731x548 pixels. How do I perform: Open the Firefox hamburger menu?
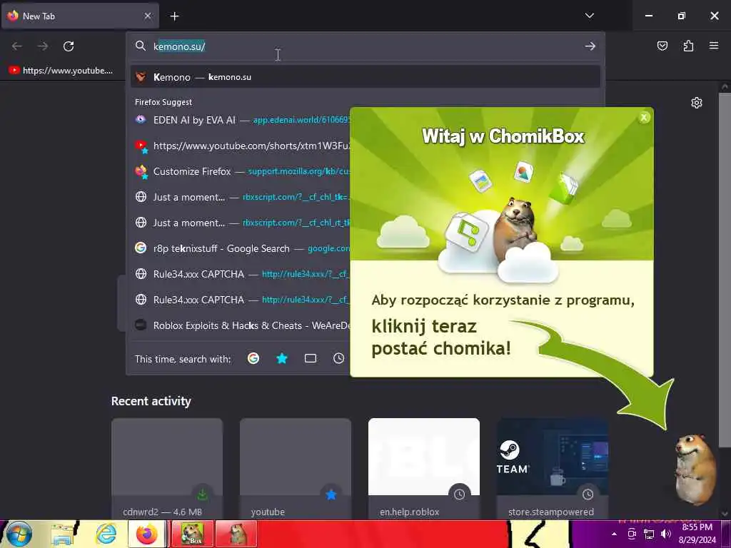pyautogui.click(x=714, y=46)
